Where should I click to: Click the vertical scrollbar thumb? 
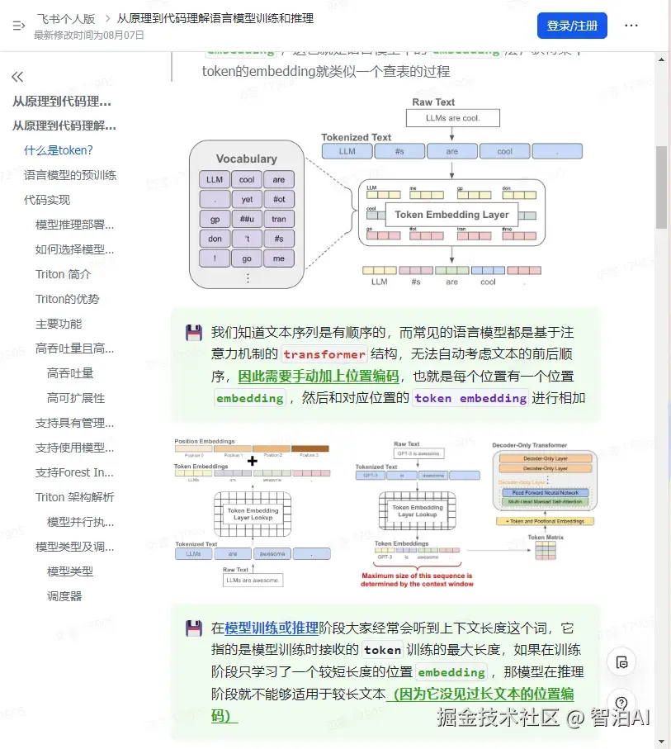(x=661, y=187)
